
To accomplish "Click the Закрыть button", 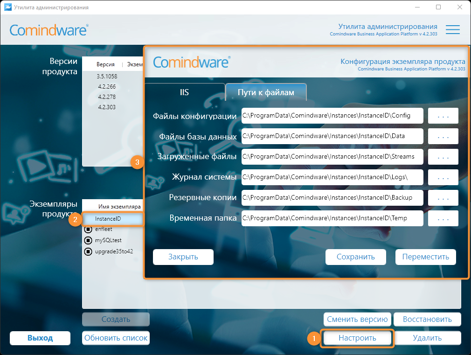I will pyautogui.click(x=183, y=257).
